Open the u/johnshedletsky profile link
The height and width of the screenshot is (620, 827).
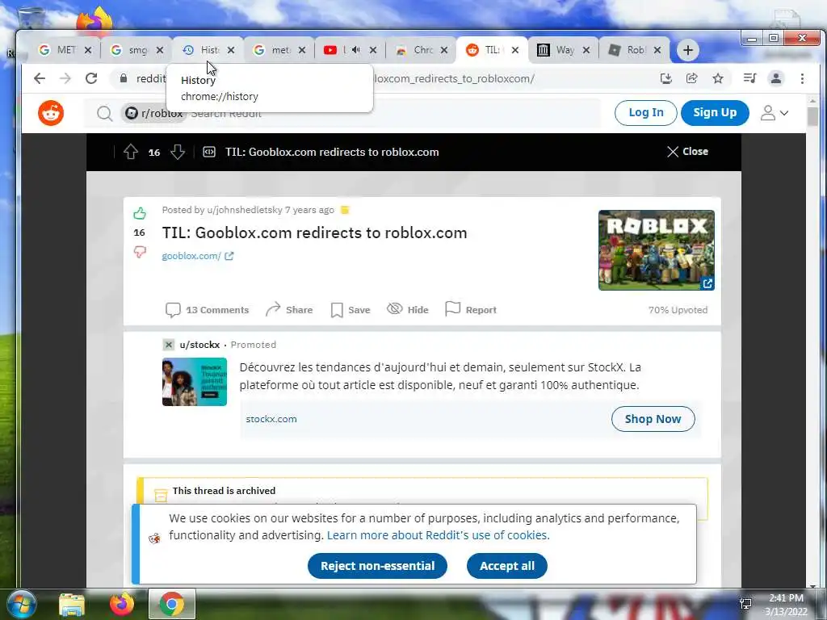point(244,210)
